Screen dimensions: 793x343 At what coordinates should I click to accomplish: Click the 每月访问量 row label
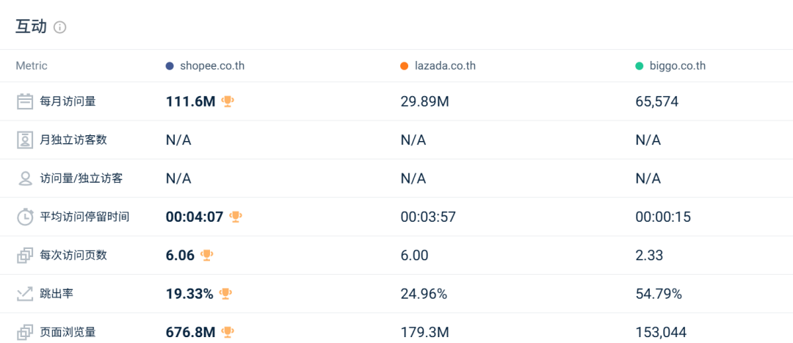[x=68, y=101]
